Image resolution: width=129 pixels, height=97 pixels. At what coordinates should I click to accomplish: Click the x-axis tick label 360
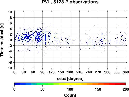[126, 72]
